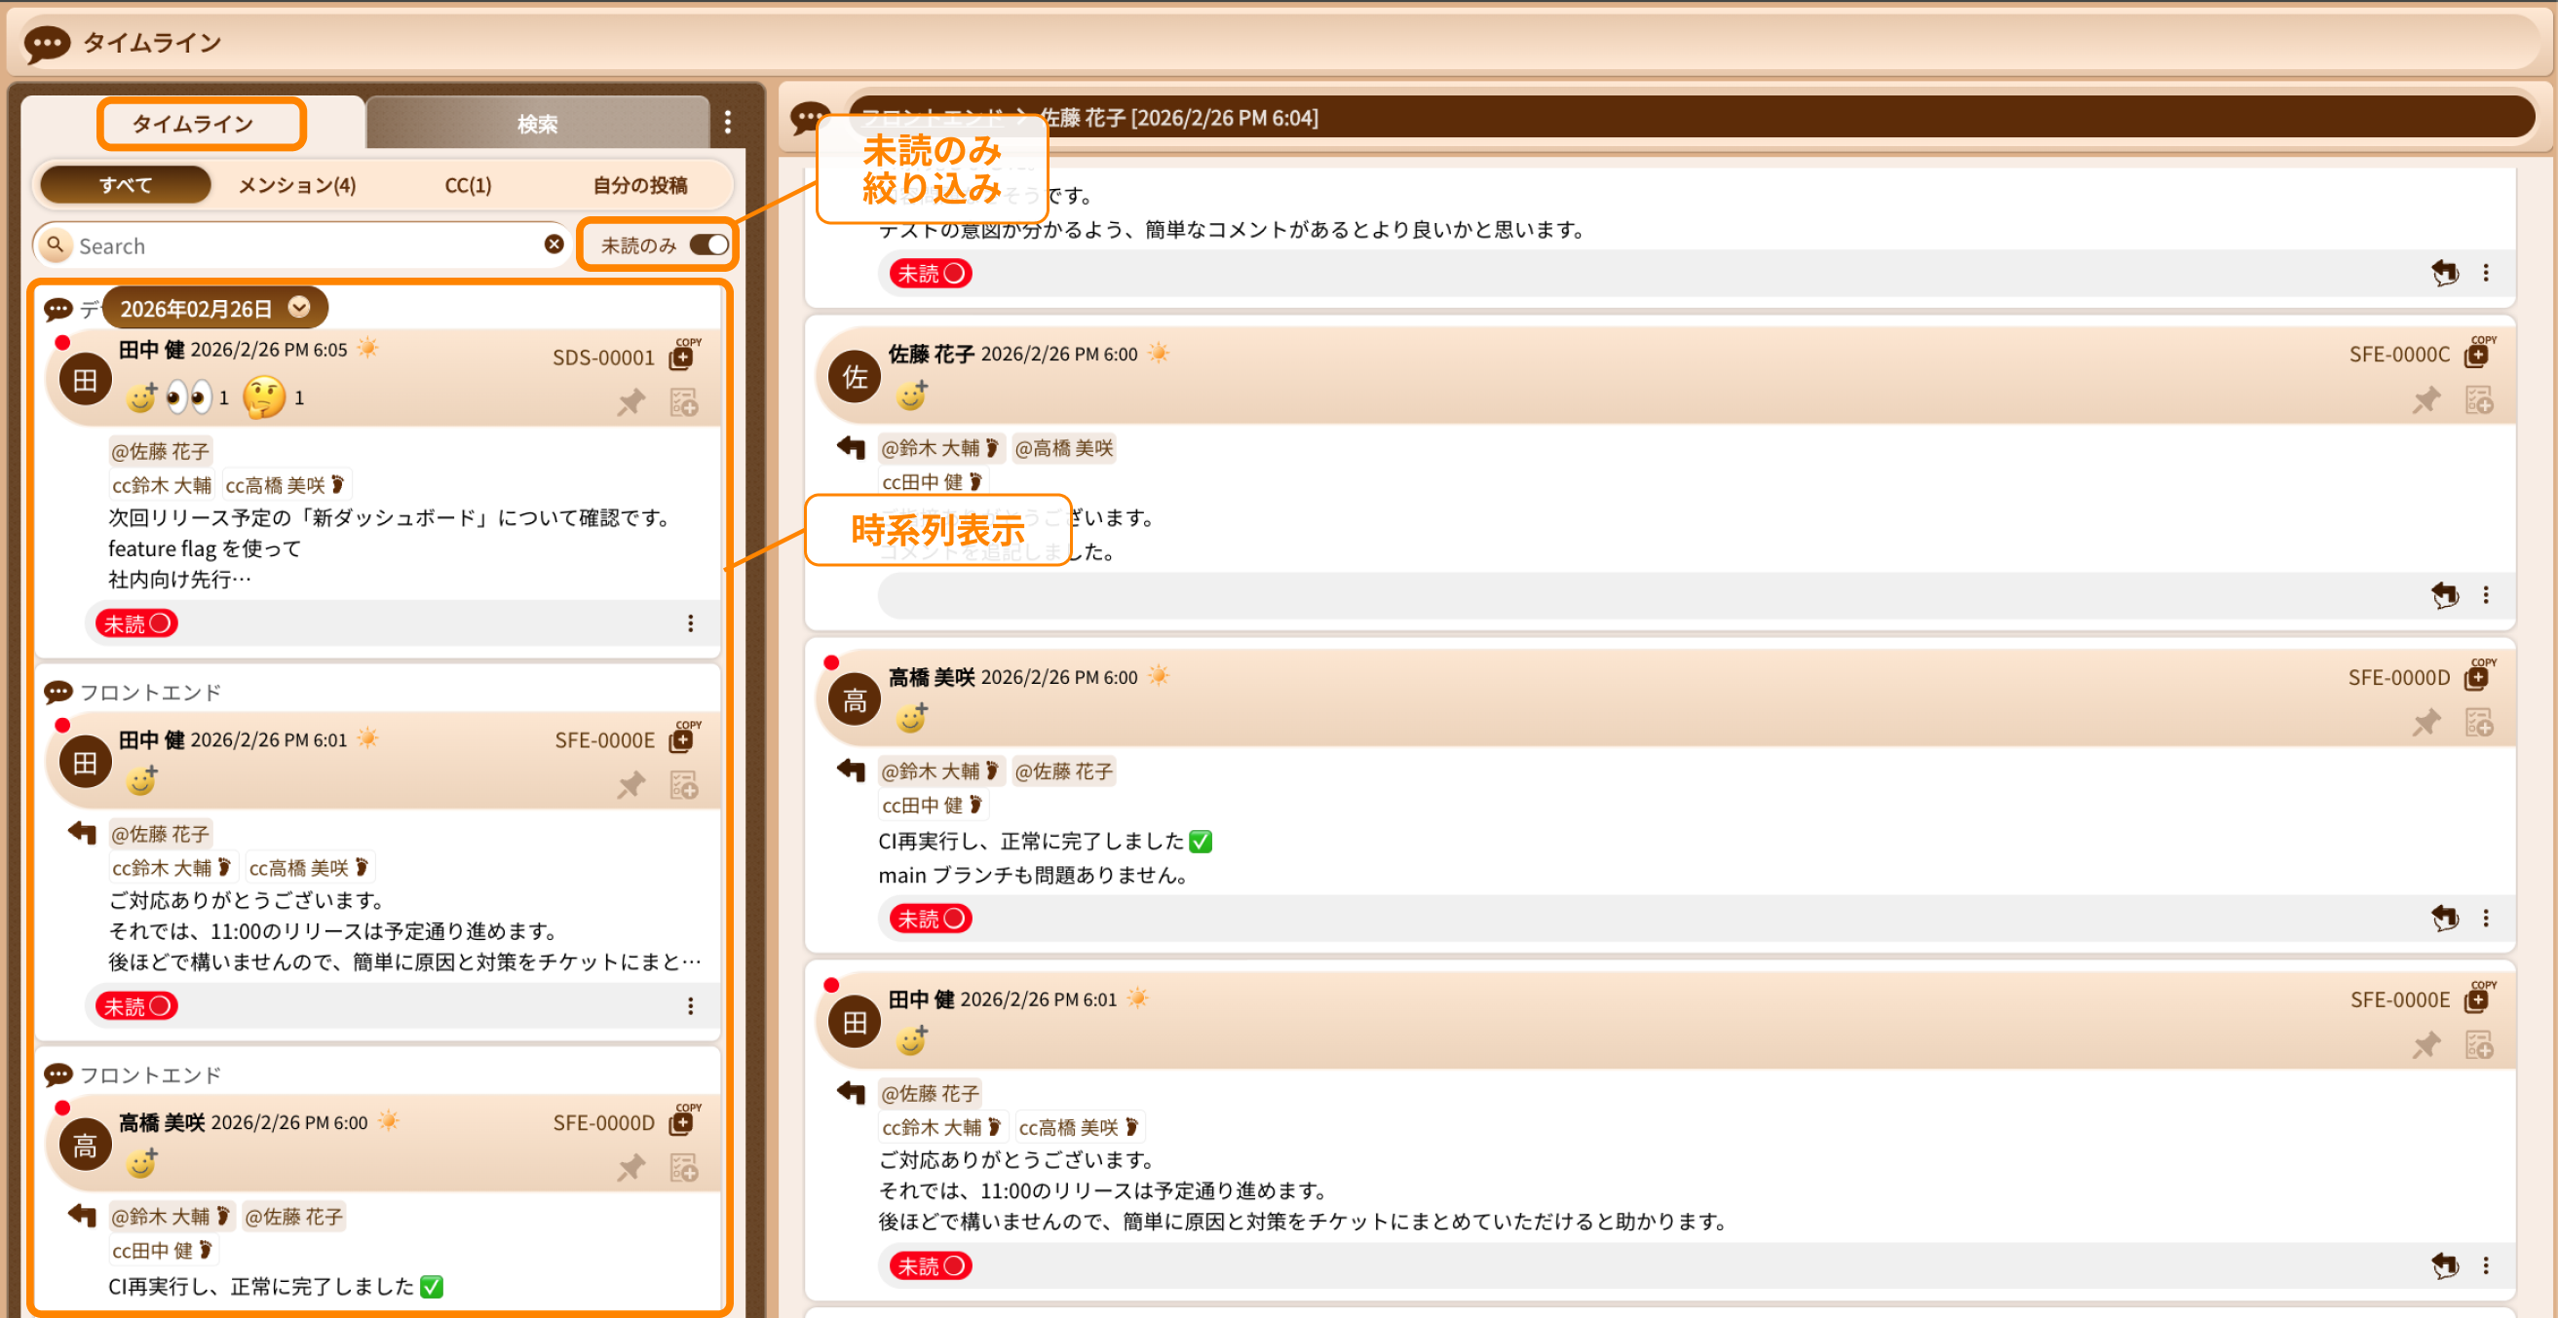
Task: Expand the 2026年02月26日 date dropdown
Action: point(299,308)
